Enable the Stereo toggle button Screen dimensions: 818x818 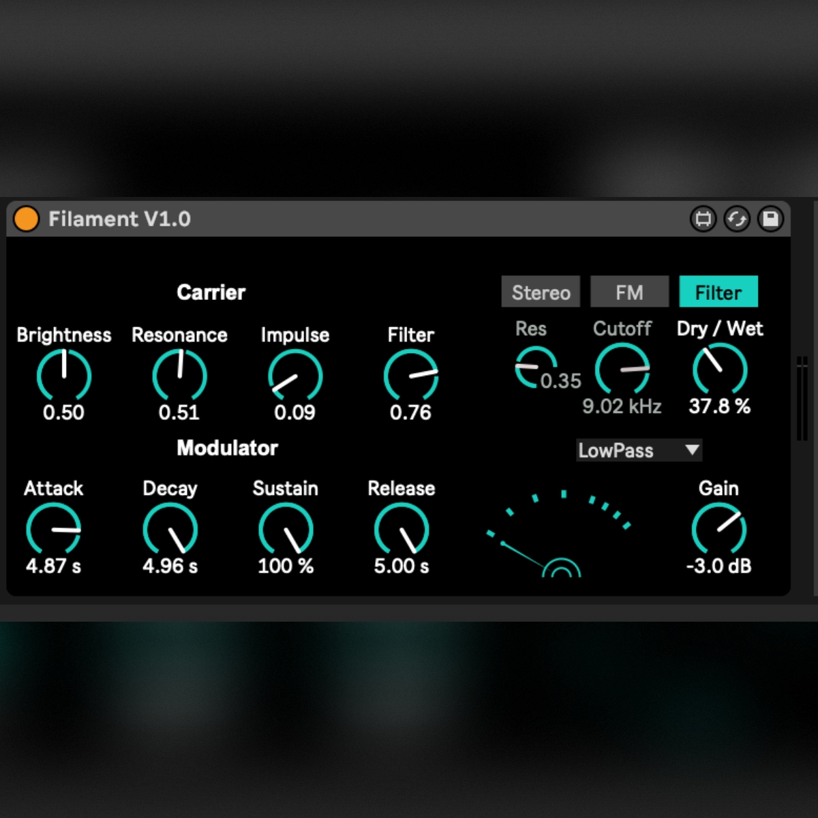[541, 292]
